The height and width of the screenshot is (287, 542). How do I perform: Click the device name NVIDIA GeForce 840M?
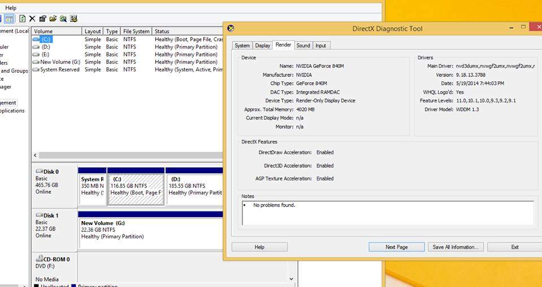(x=320, y=66)
